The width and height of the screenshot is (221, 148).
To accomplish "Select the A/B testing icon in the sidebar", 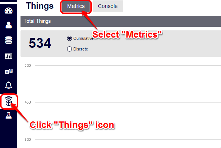I will point(9,71).
